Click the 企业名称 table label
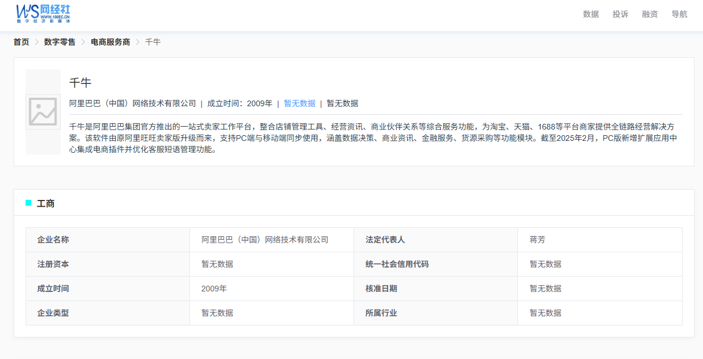This screenshot has height=359, width=703. 53,240
